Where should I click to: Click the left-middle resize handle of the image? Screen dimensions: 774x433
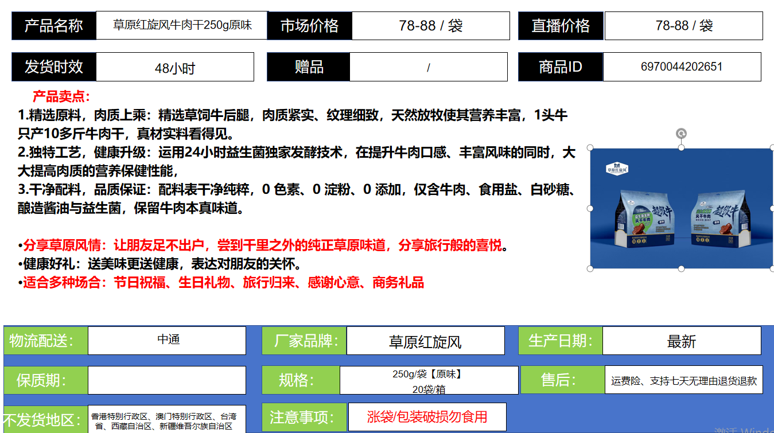point(590,208)
